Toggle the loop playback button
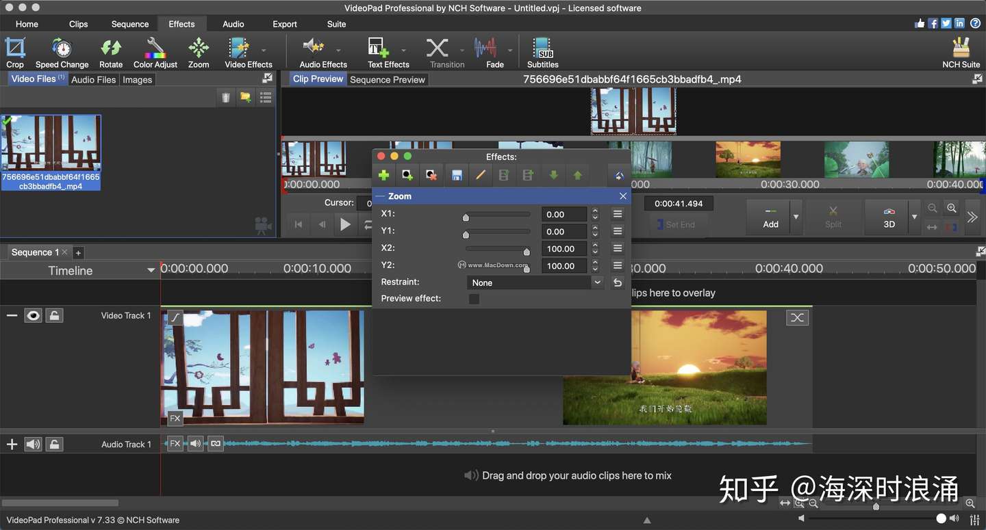The height and width of the screenshot is (530, 986). click(368, 224)
